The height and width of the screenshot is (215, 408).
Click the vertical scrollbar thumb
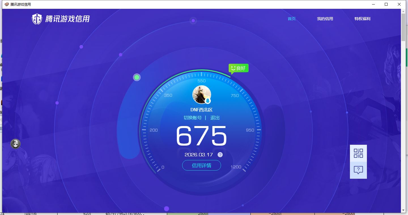(403, 27)
